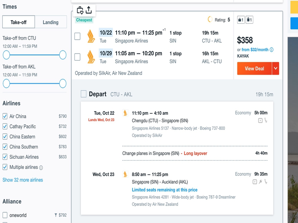
Task: Click the rating circle icon
Action: (x=210, y=19)
